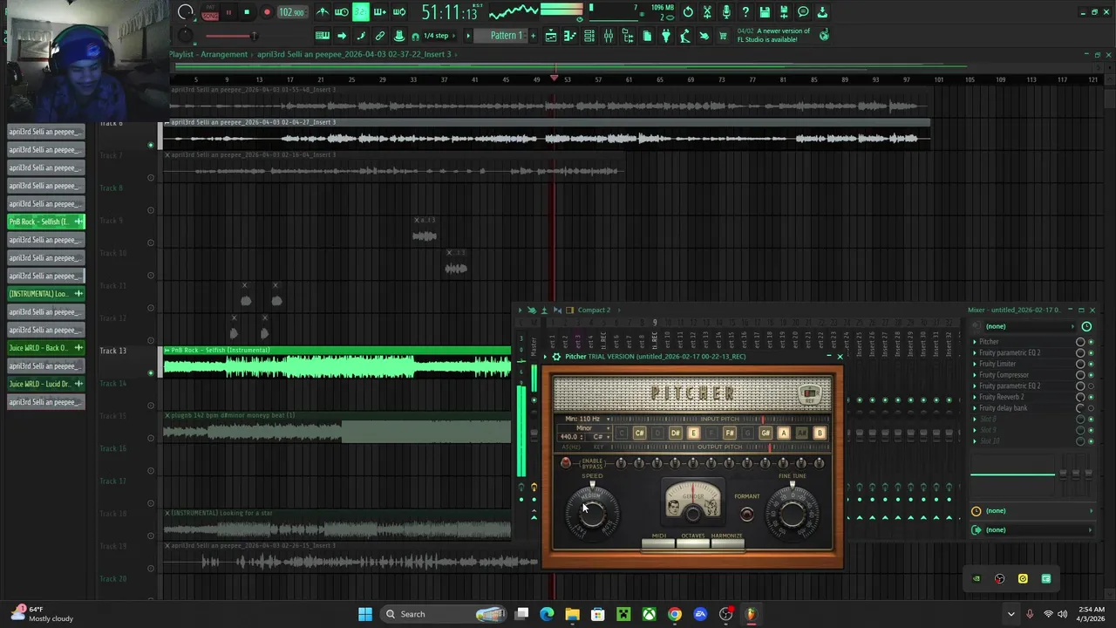Toggle the B note button in Pitcher
Image resolution: width=1116 pixels, height=628 pixels.
coord(820,433)
